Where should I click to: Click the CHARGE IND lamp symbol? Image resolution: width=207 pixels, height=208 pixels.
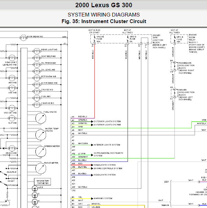[x=37, y=105]
